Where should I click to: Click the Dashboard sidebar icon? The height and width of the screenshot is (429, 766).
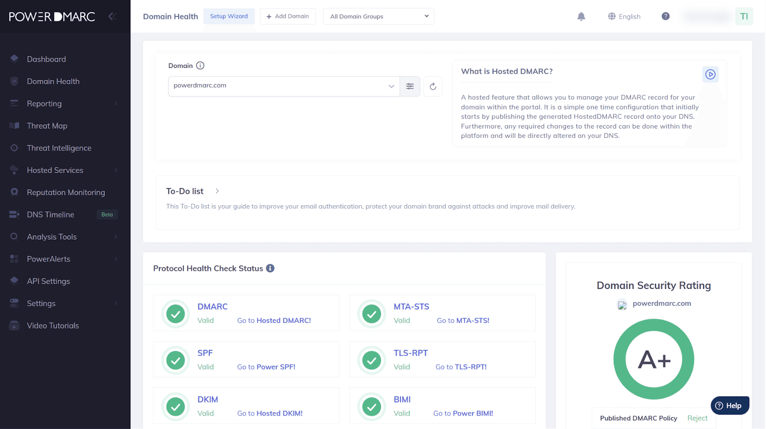pos(14,59)
